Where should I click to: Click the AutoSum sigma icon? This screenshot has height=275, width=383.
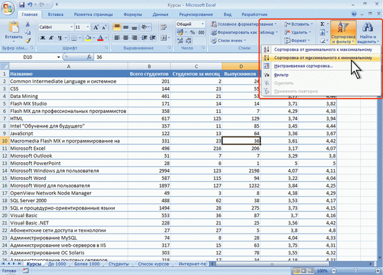pyautogui.click(x=322, y=24)
